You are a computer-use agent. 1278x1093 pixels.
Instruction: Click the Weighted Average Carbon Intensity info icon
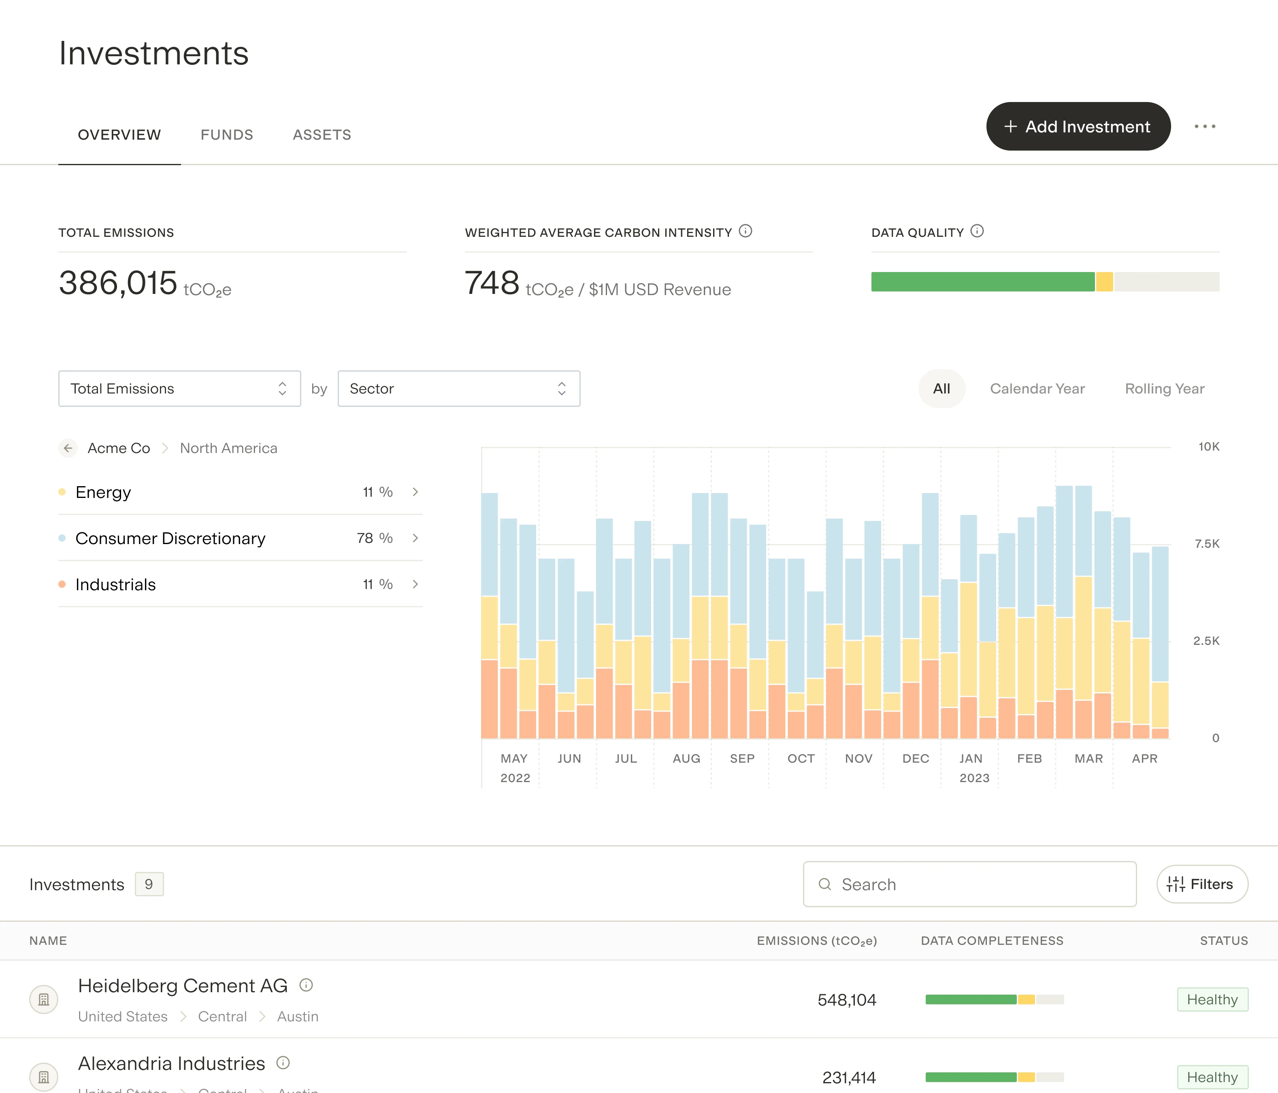pyautogui.click(x=745, y=231)
